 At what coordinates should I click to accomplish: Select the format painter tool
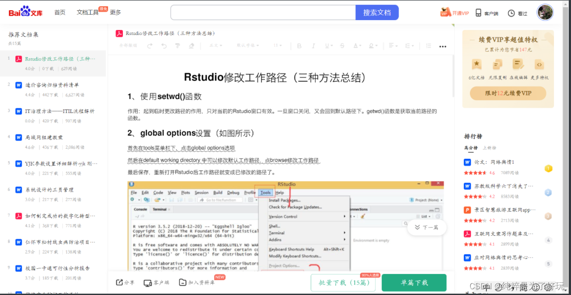(x=178, y=46)
